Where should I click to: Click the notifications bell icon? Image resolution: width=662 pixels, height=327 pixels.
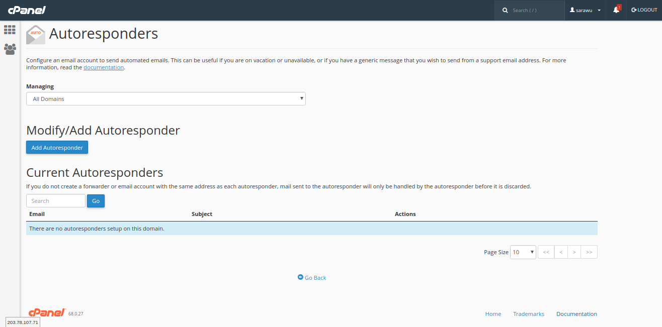(x=616, y=10)
